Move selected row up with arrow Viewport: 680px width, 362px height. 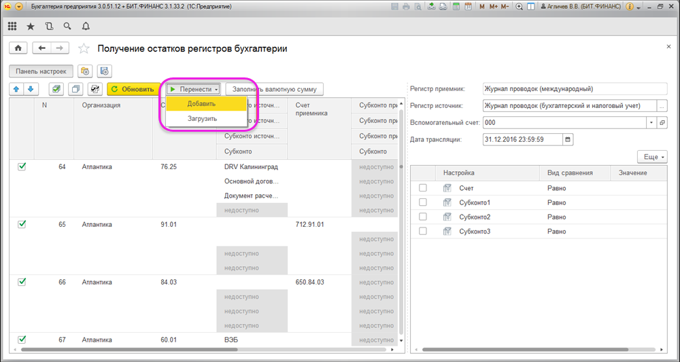(17, 89)
